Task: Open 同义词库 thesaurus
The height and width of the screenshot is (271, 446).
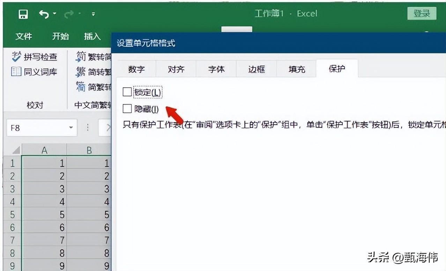Action: coord(34,72)
